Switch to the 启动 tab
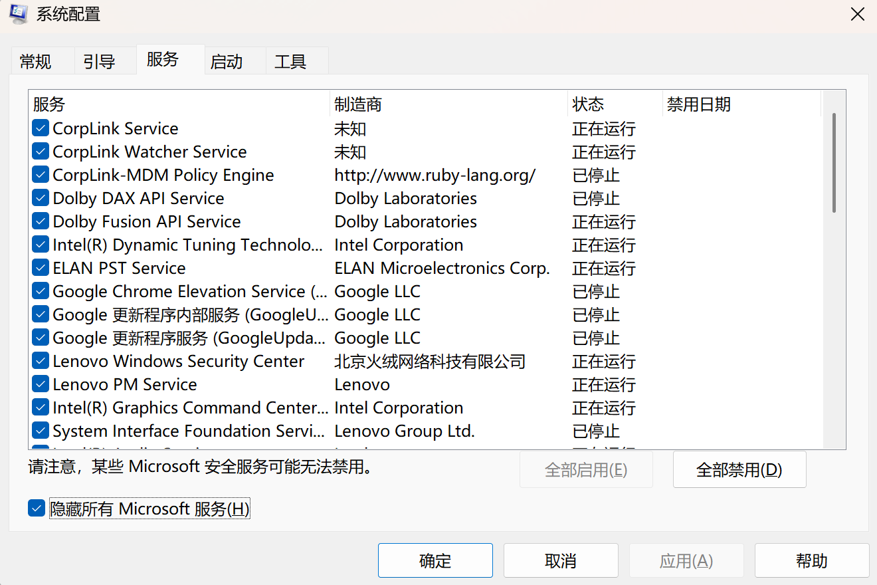This screenshot has height=585, width=877. coord(227,62)
